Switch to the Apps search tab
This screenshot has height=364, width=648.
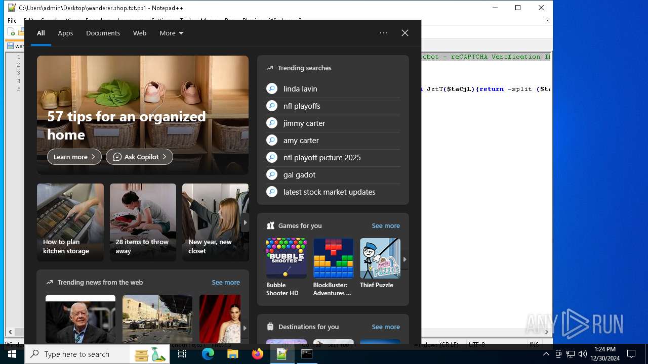pyautogui.click(x=65, y=33)
